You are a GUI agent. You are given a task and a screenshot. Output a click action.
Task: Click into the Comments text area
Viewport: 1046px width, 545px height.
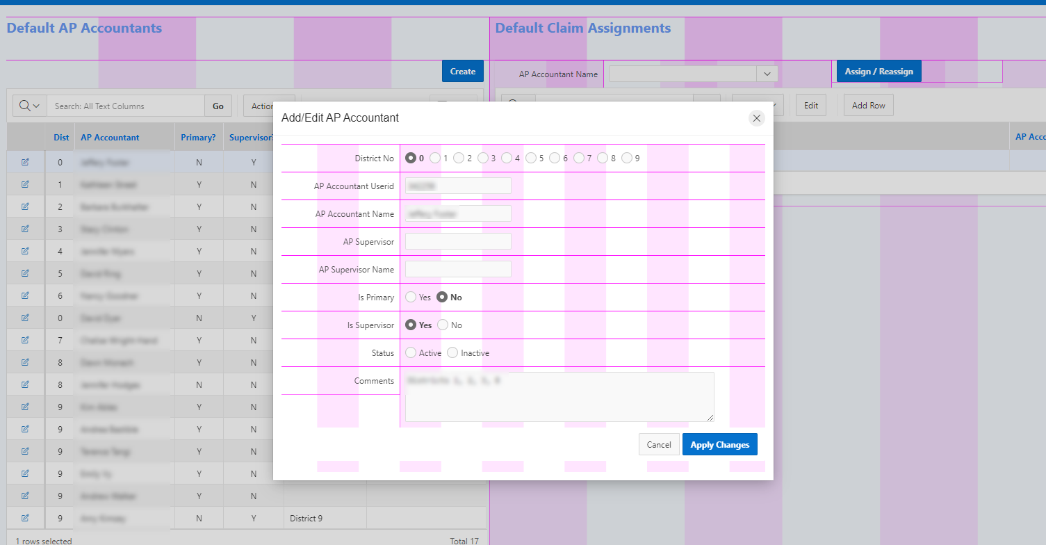coord(559,397)
